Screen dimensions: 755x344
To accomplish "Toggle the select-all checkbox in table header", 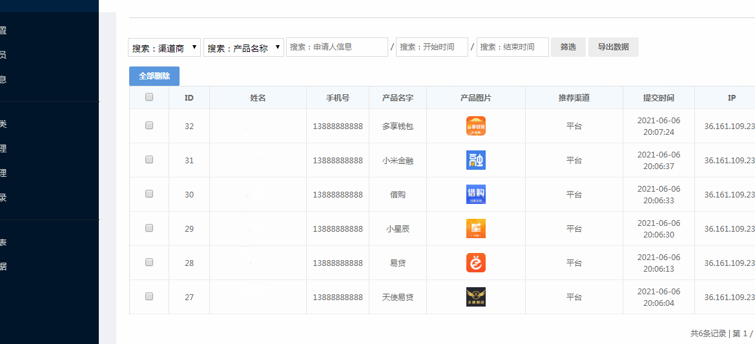I will point(149,97).
